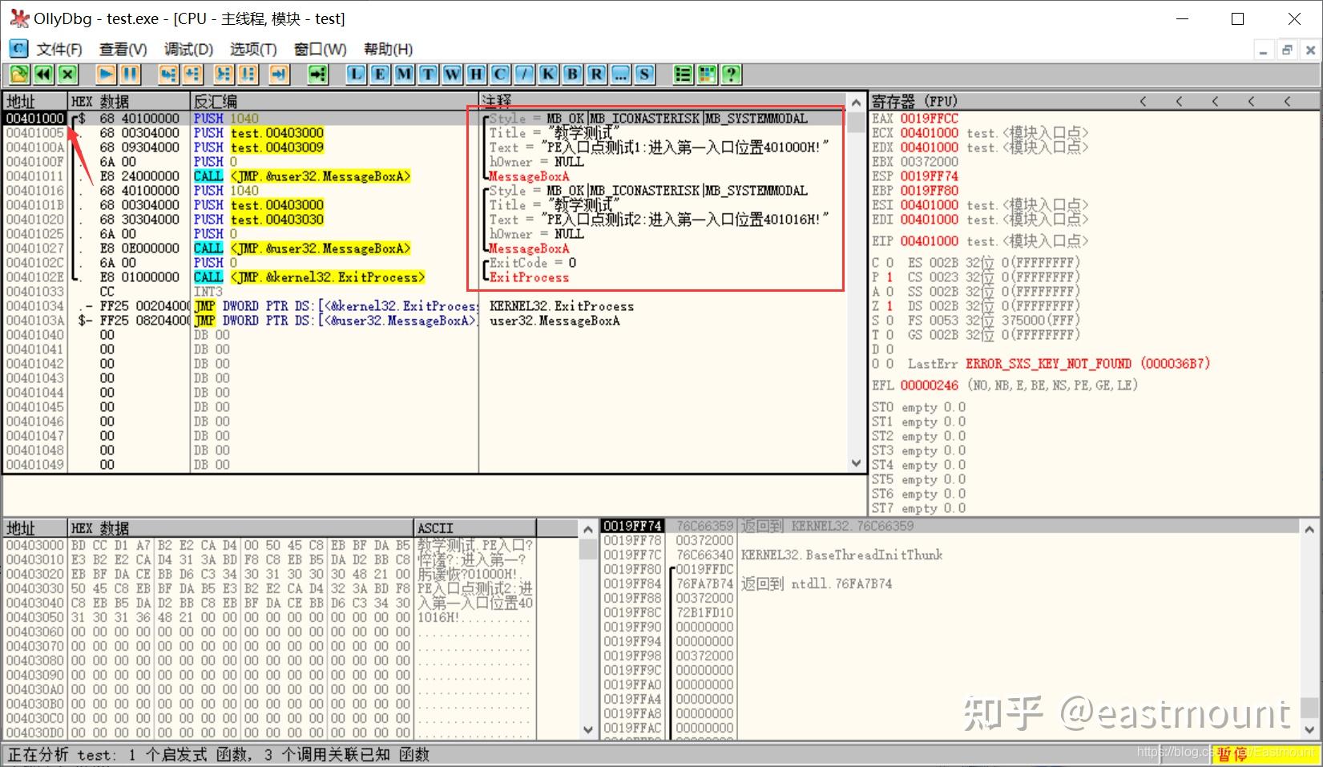Step over the next instruction
Viewport: 1323px width, 767px height.
pos(192,74)
